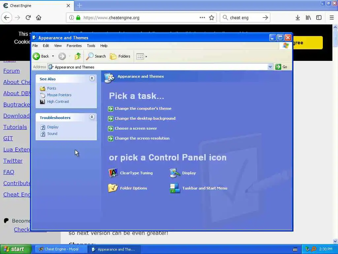Viewport: 338px width, 254px height.
Task: Click the browser search box containing cheat eng
Action: coord(245,18)
